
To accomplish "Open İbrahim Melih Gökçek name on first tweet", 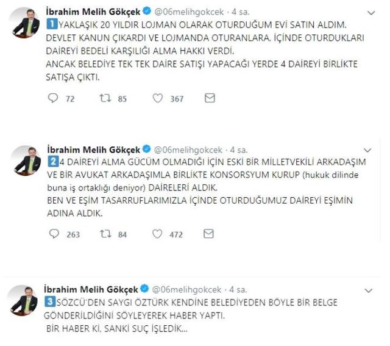I will click(93, 12).
